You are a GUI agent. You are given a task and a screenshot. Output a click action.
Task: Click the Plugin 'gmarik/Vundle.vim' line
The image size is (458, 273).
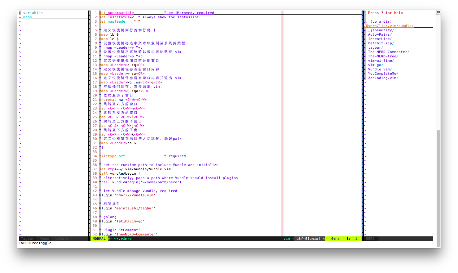coord(127,195)
